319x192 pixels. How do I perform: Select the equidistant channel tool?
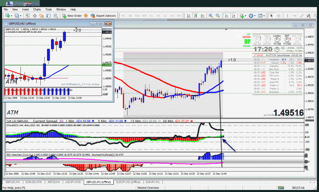pos(309,16)
